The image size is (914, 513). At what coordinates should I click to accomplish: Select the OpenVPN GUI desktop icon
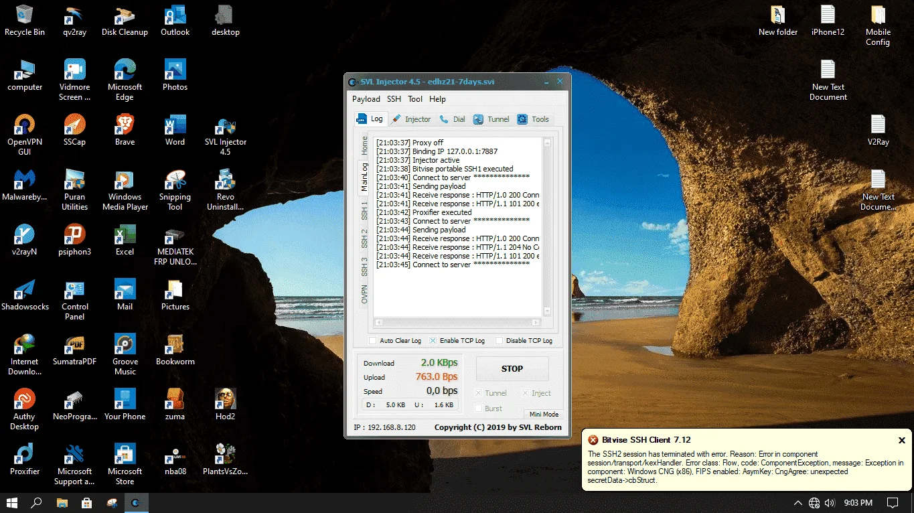click(x=25, y=135)
